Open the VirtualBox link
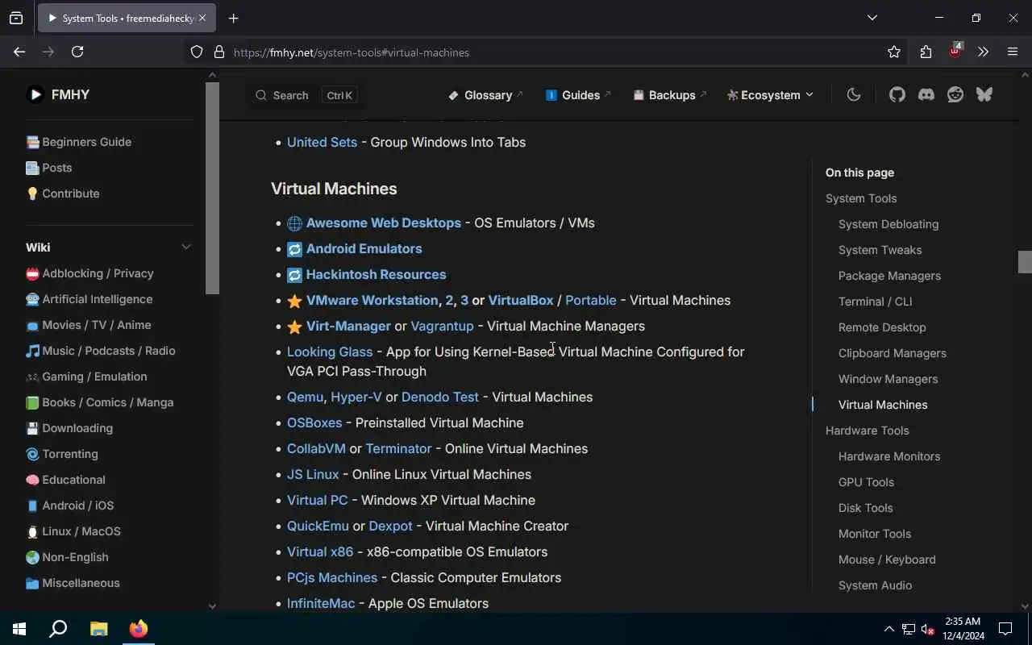Image resolution: width=1032 pixels, height=645 pixels. tap(521, 300)
